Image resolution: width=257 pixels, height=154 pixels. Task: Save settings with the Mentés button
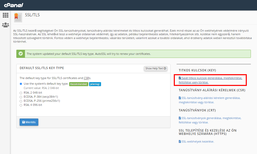point(29,122)
